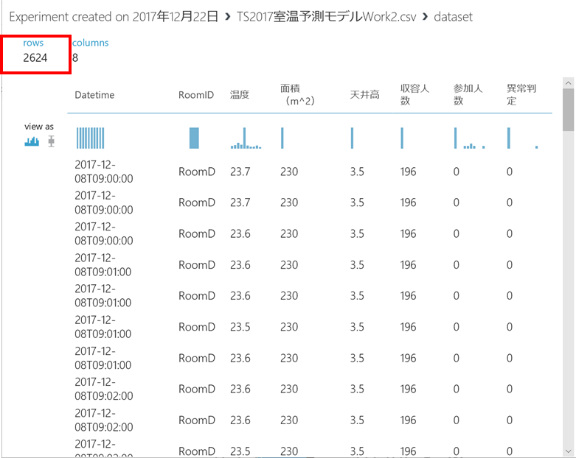Select the 参加人数 column histogram thumbnail
576x458 pixels.
click(x=470, y=138)
